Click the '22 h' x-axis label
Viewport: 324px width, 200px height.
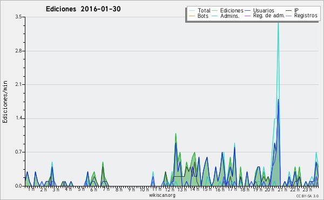(x=295, y=189)
